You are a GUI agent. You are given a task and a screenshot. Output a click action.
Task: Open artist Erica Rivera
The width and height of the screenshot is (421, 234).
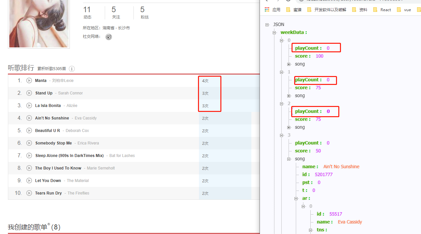pyautogui.click(x=88, y=143)
